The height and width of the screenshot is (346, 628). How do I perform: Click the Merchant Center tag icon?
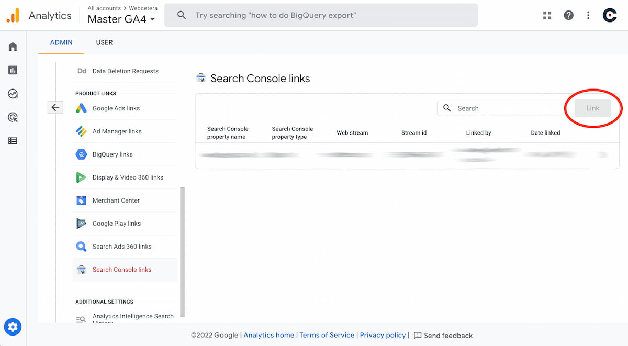pos(81,200)
